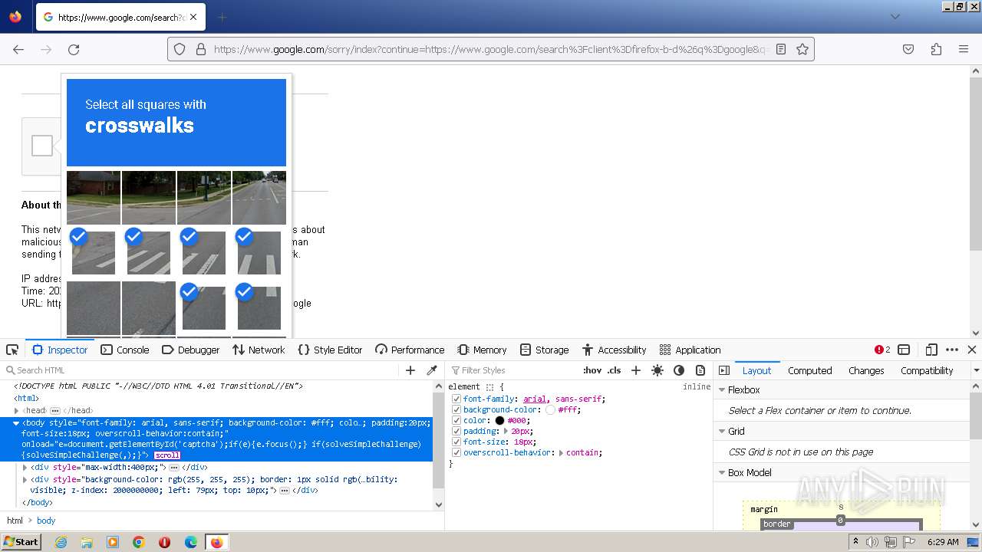
Task: Switch to the Debugger tab
Action: click(x=190, y=350)
